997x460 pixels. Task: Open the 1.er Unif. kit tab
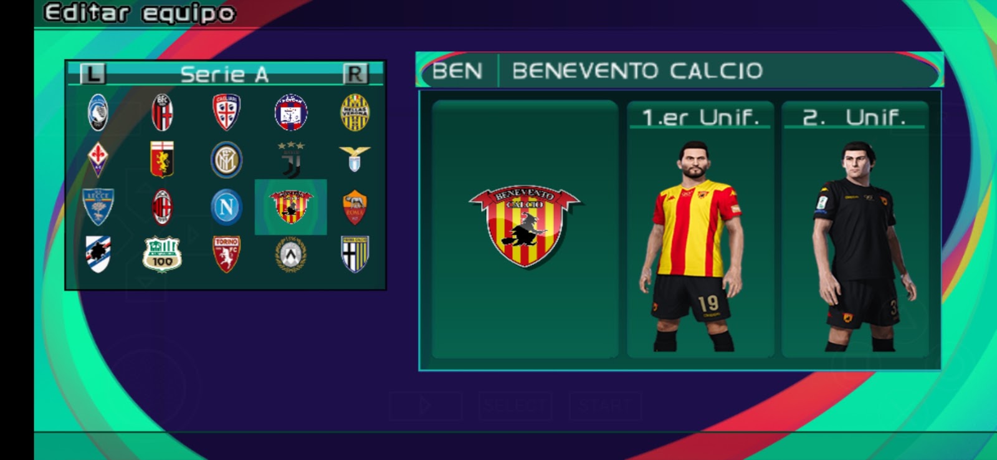pyautogui.click(x=700, y=117)
